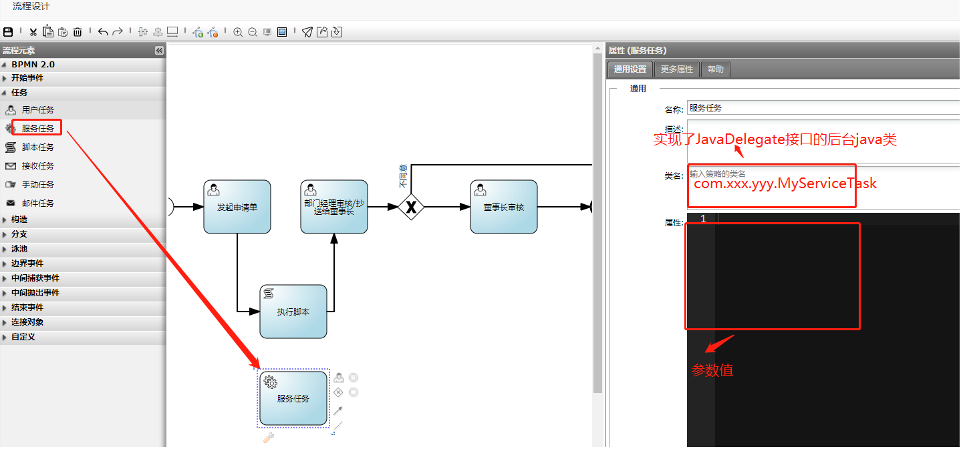Click the Zoom In magnifier icon

tap(238, 31)
